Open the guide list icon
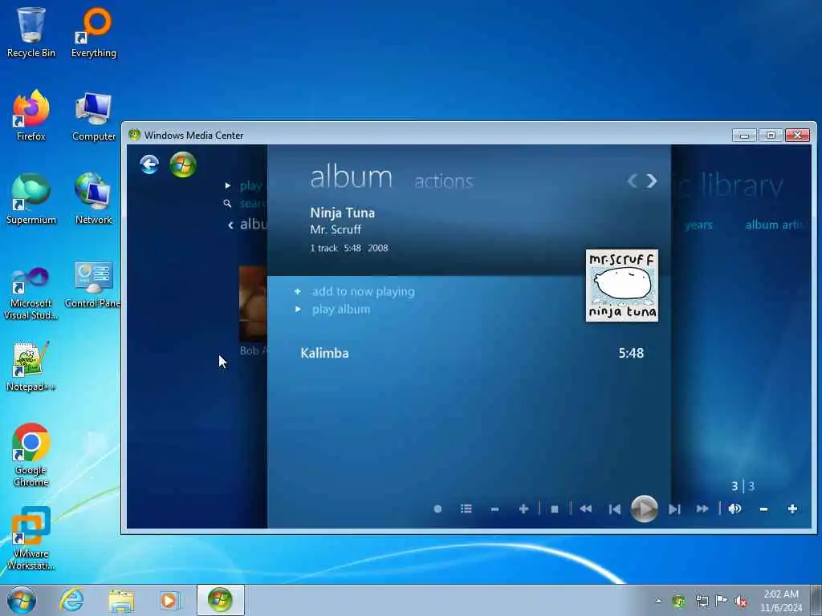Image resolution: width=822 pixels, height=616 pixels. (466, 509)
